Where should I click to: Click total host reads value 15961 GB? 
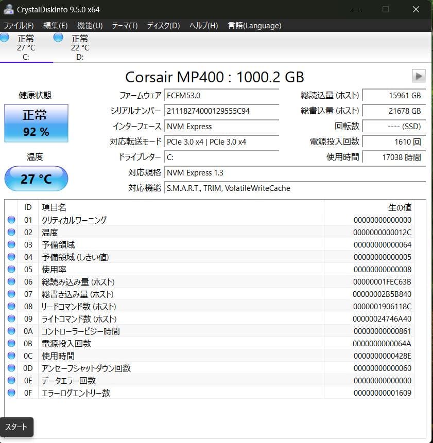394,96
